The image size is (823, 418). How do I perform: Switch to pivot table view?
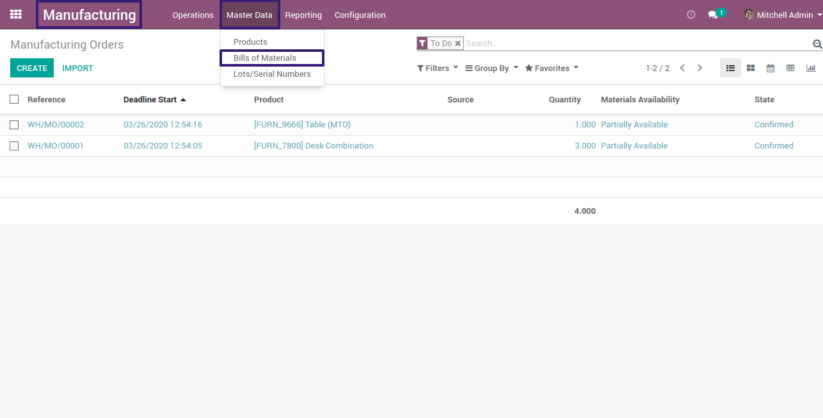pyautogui.click(x=790, y=68)
